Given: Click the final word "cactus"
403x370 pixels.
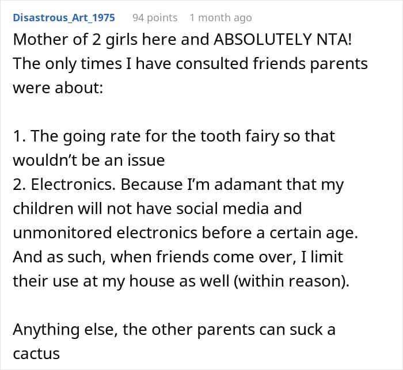Looking at the screenshot, I should point(36,353).
